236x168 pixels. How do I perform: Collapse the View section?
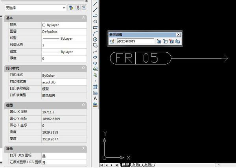83,105
